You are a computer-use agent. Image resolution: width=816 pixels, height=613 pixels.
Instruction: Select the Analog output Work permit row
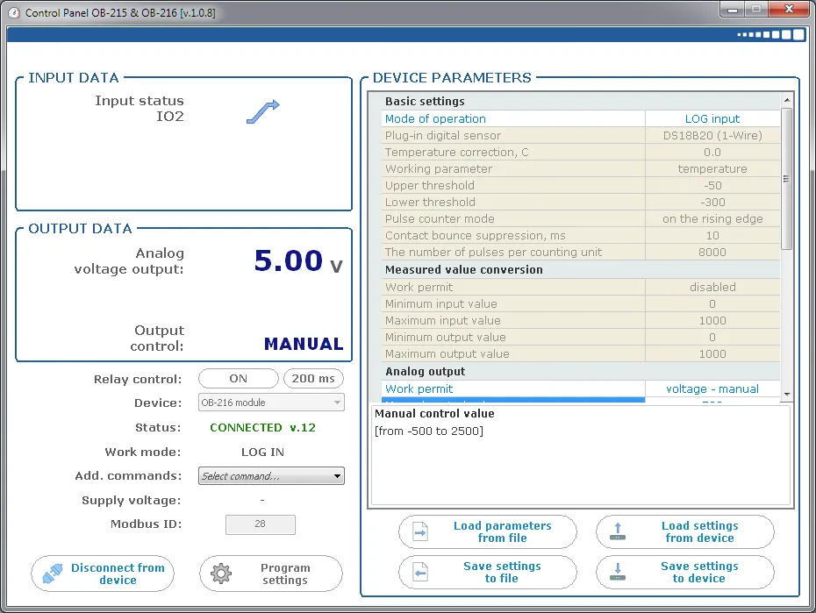[580, 388]
